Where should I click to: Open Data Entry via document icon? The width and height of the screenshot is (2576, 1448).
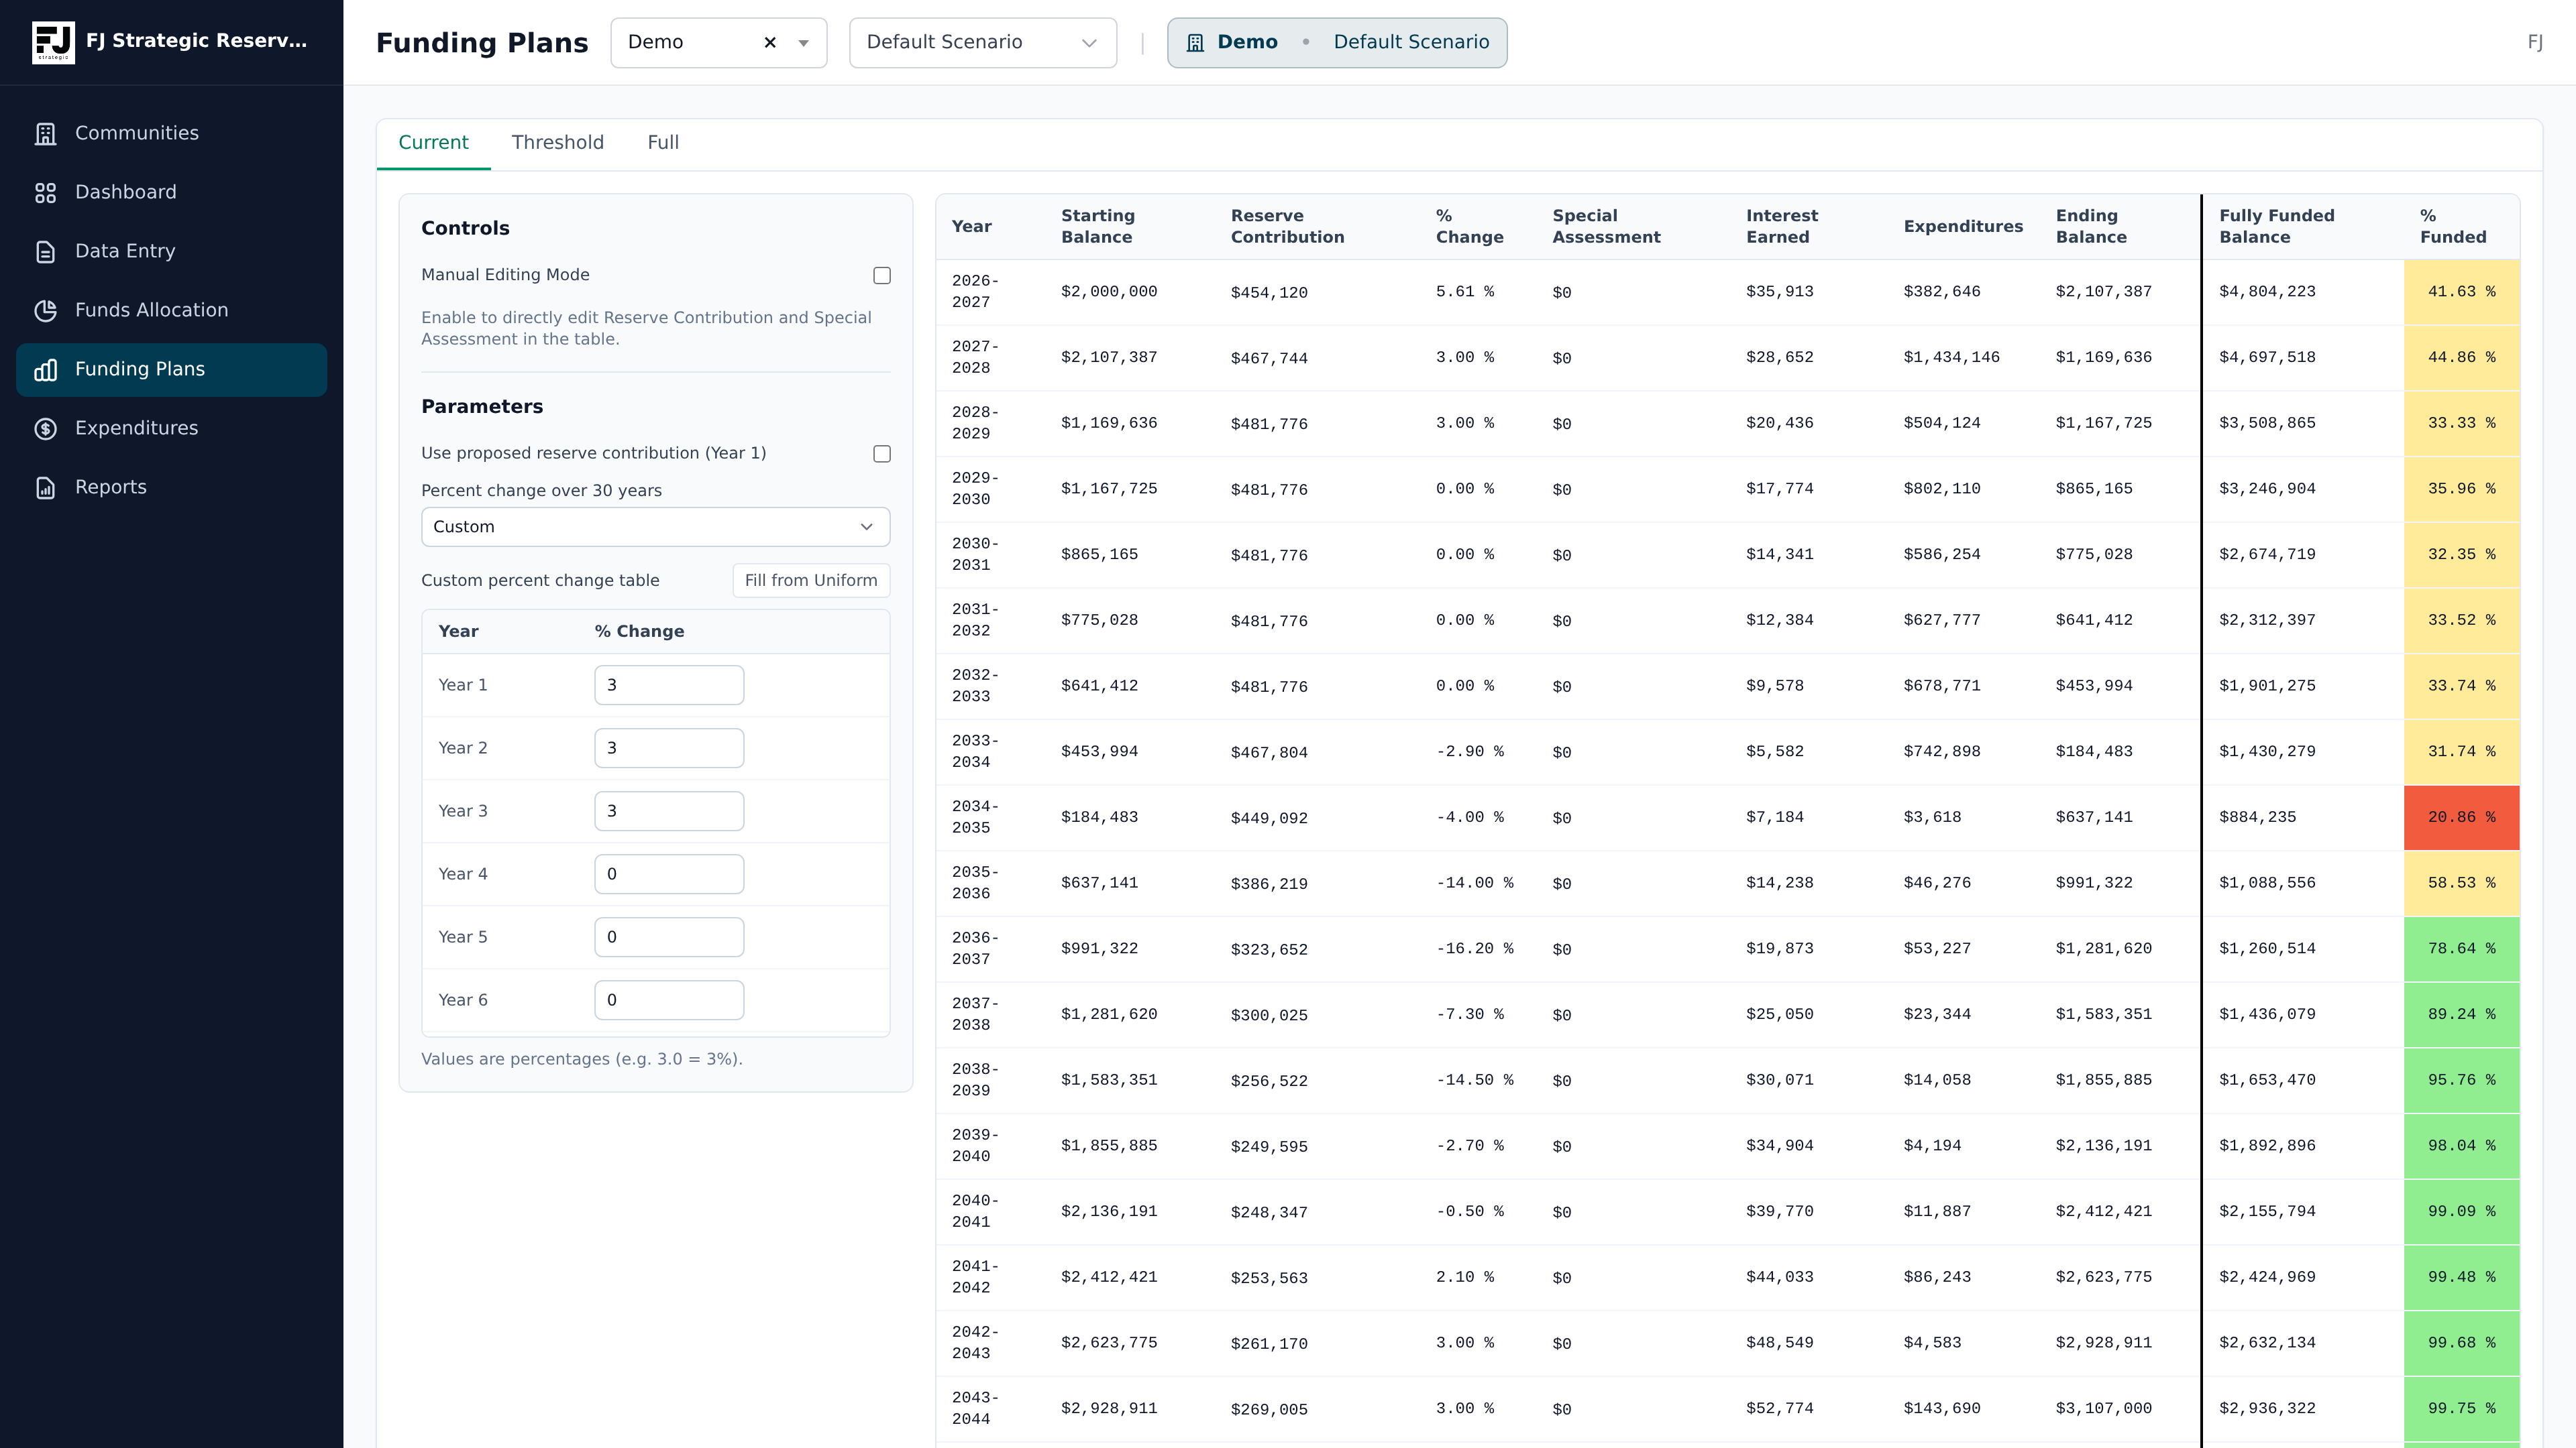click(45, 251)
